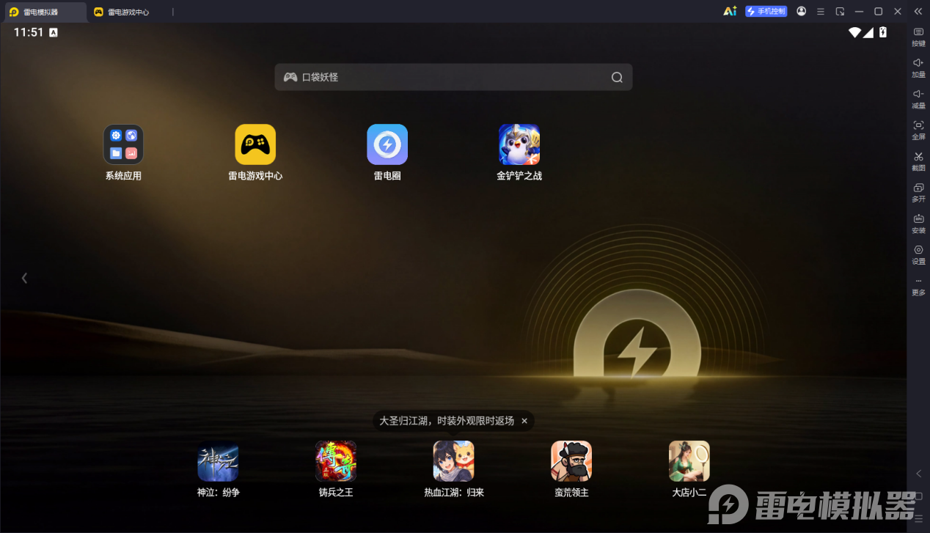
Task: Click the cellular signal icon
Action: coord(868,32)
